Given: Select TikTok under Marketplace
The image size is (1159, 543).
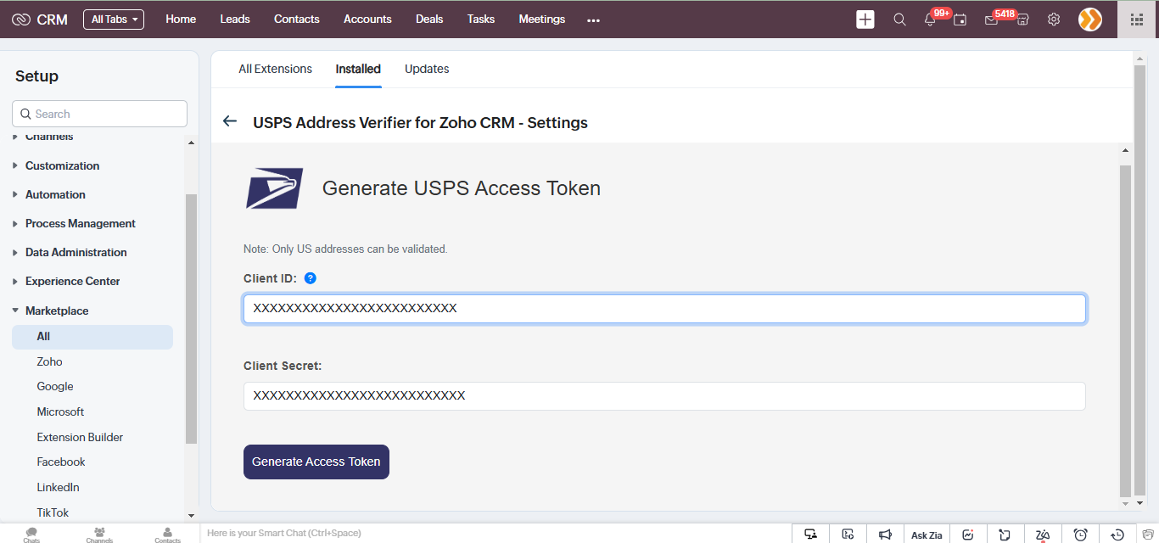Looking at the screenshot, I should tap(53, 512).
